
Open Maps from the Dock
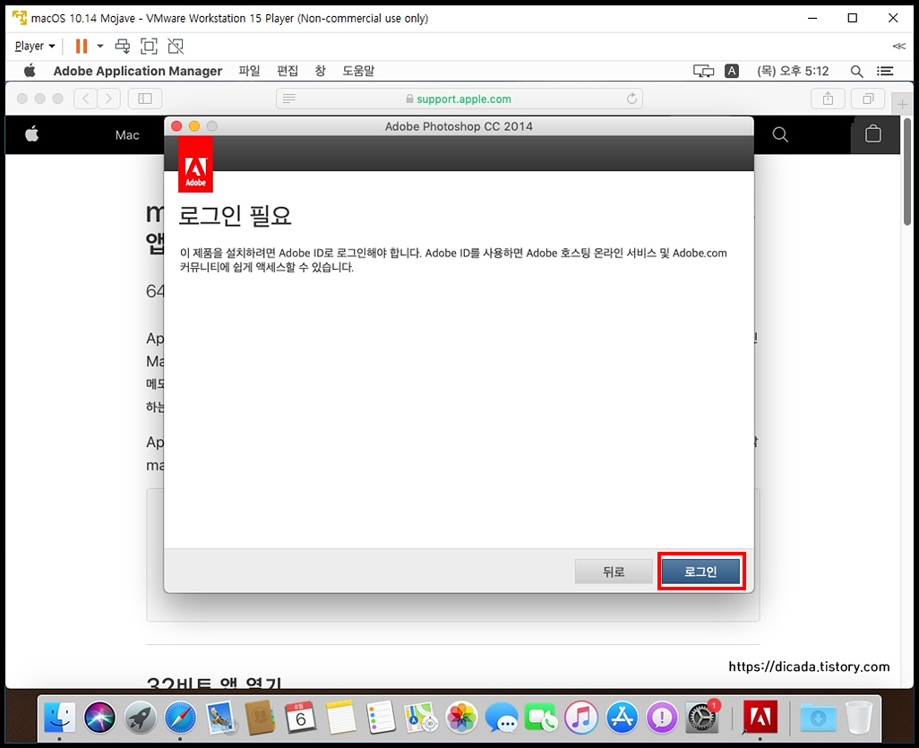[421, 717]
